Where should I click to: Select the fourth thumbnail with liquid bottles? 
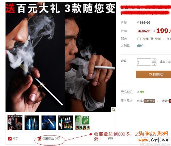click(66, 123)
